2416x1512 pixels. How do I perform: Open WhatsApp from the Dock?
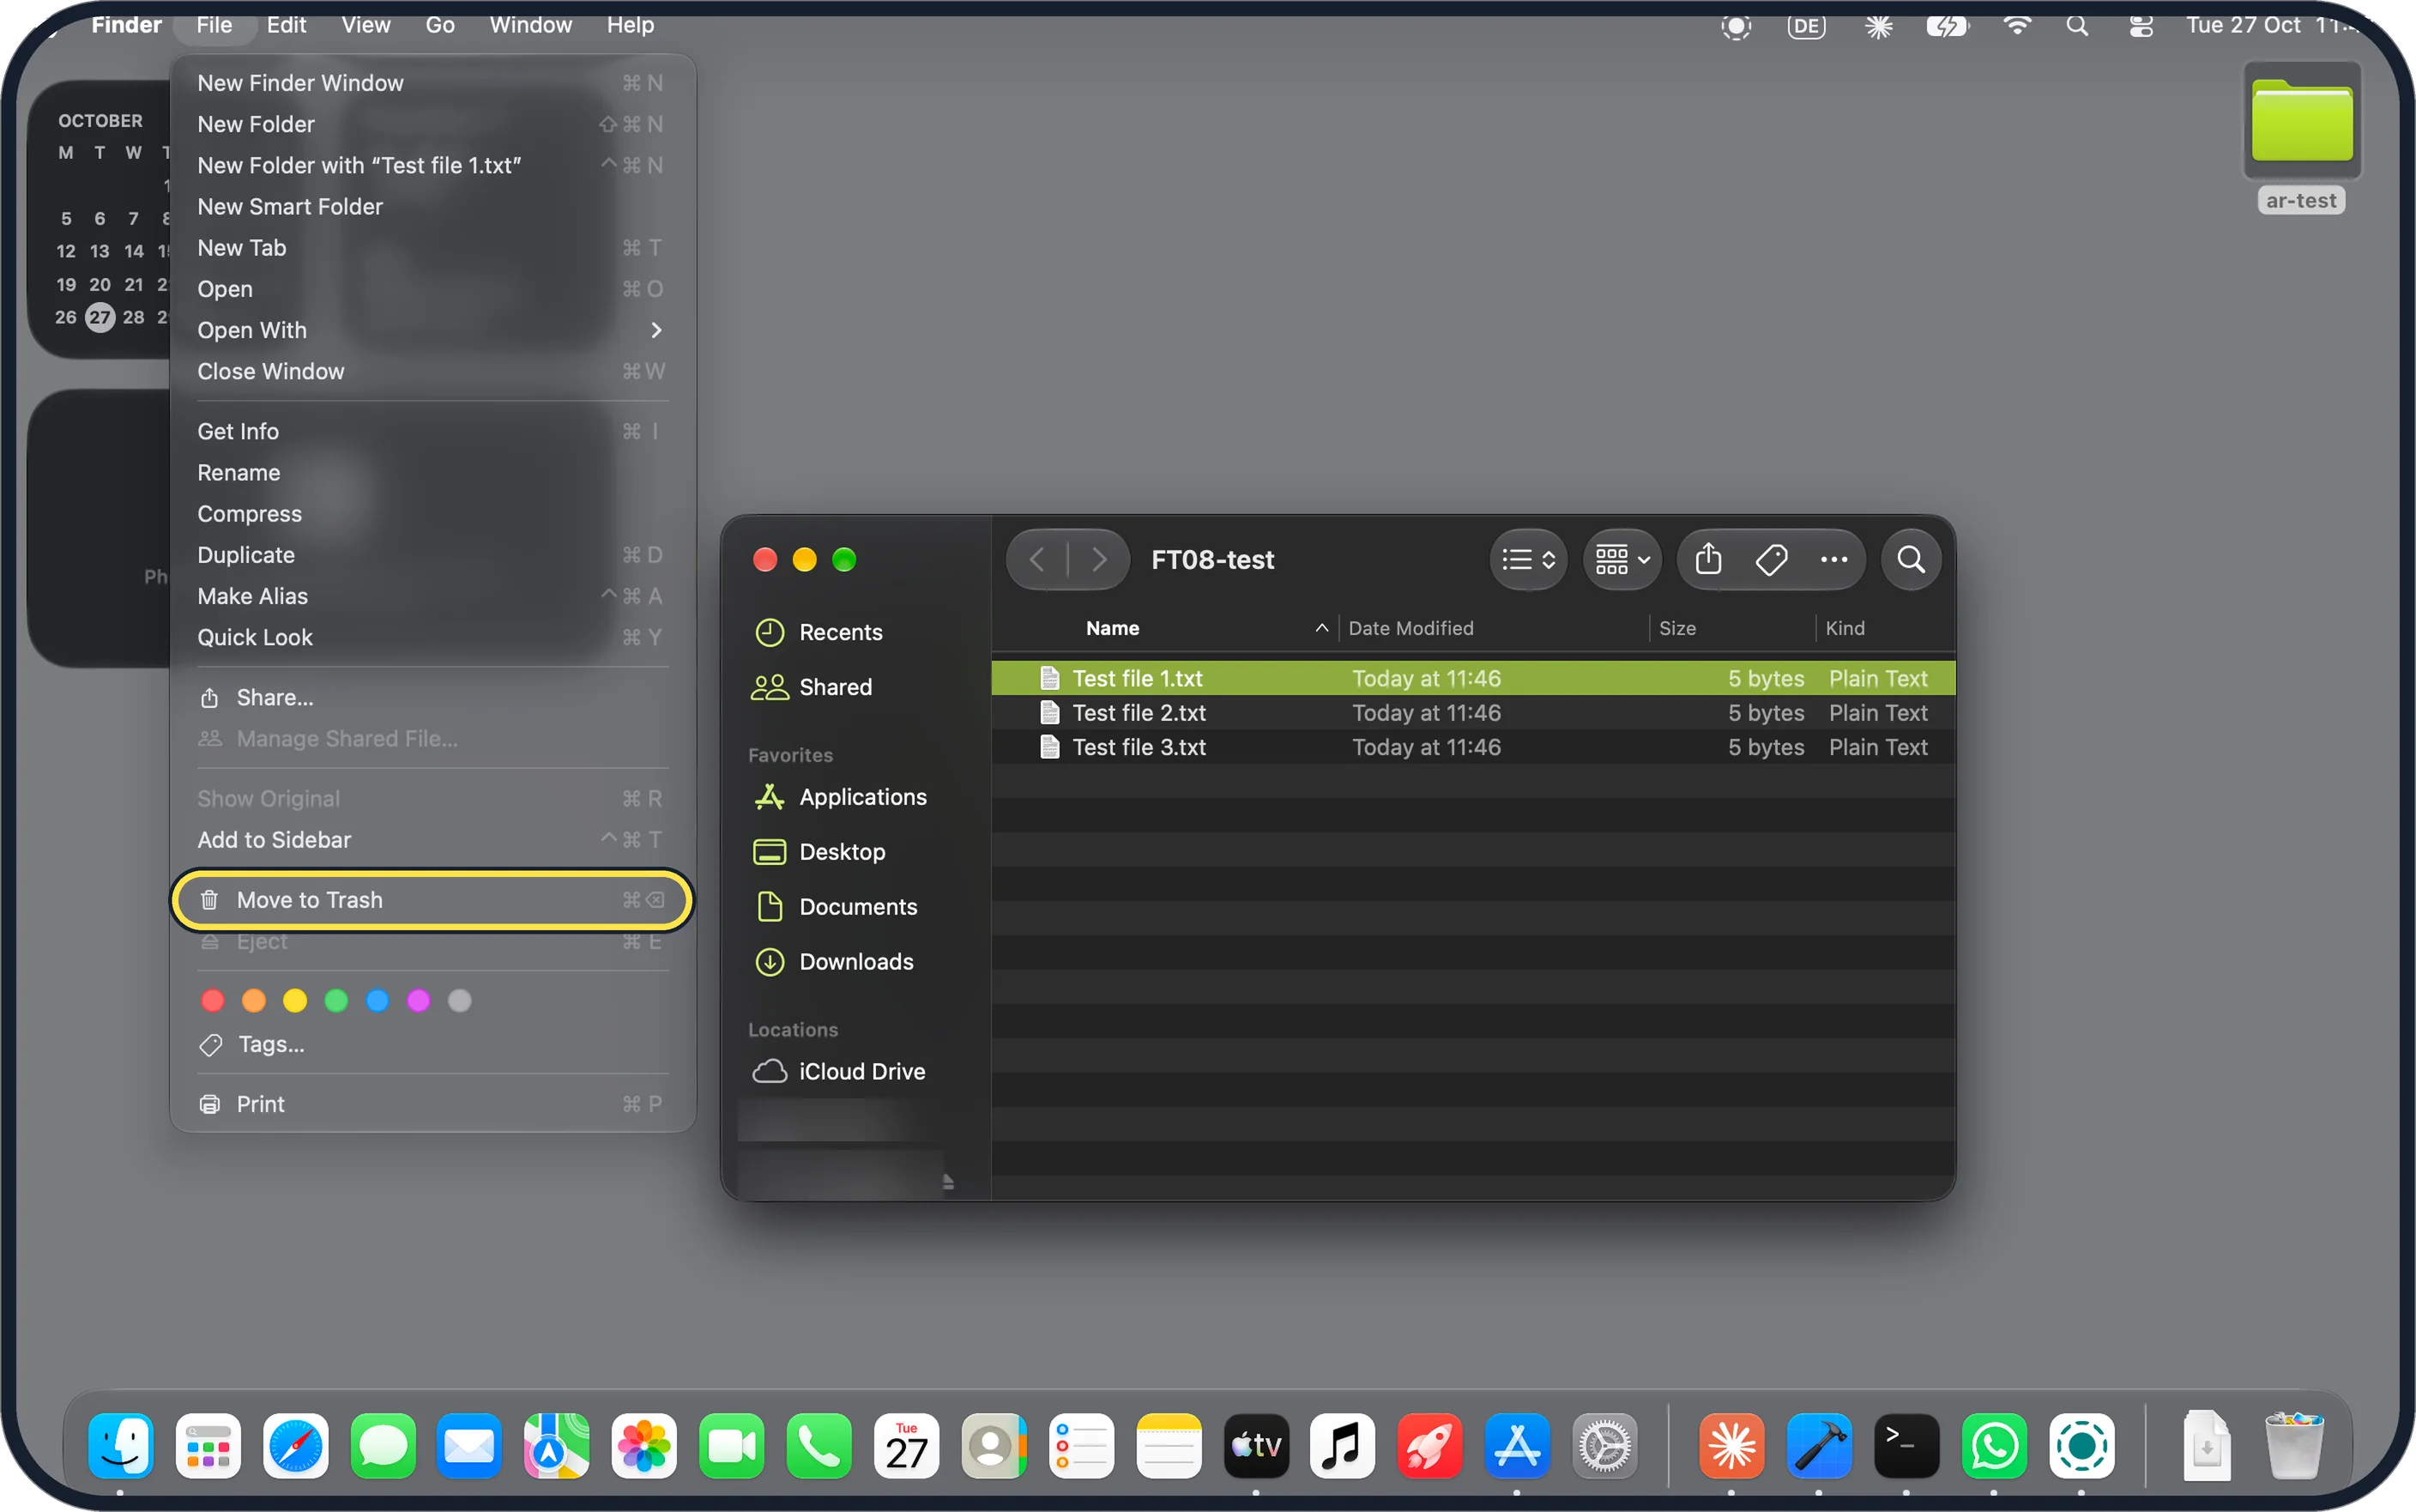pyautogui.click(x=1994, y=1446)
